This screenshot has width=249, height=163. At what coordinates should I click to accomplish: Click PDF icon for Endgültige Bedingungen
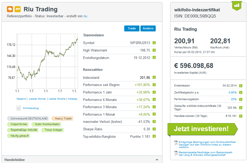pos(176,143)
